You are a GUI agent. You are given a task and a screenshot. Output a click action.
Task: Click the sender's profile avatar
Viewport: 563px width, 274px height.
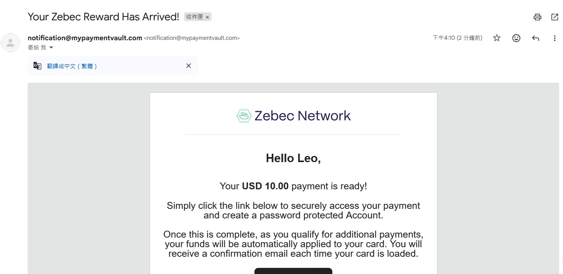click(11, 43)
